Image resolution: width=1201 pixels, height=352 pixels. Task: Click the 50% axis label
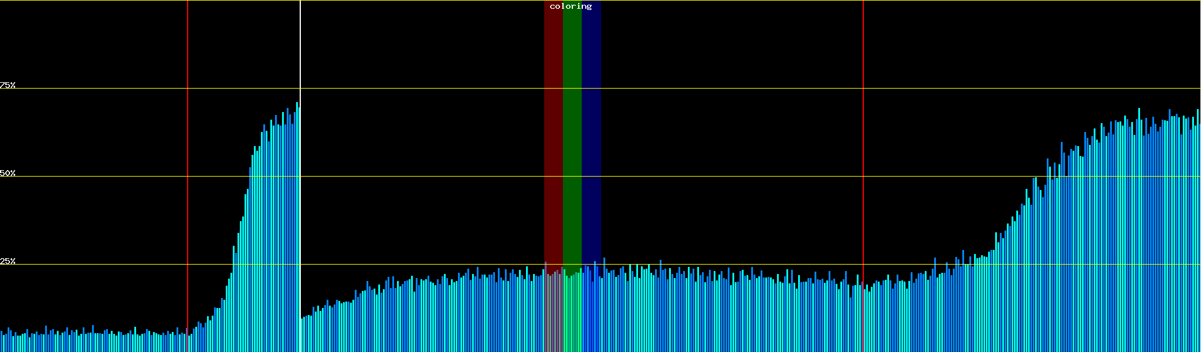tap(8, 173)
